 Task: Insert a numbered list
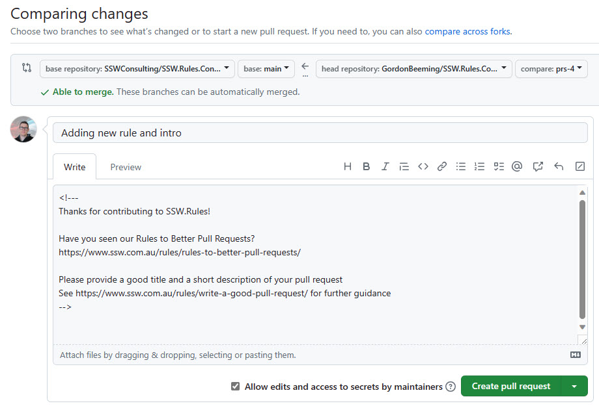tap(480, 166)
